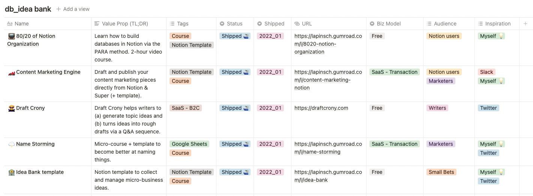Open the Status column header menu
The width and height of the screenshot is (533, 196).
pyautogui.click(x=235, y=24)
